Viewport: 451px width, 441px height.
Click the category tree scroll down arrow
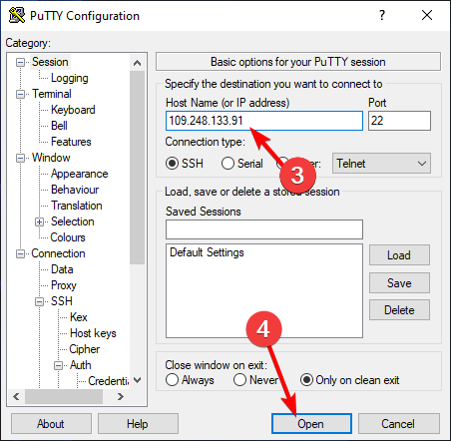pyautogui.click(x=137, y=380)
